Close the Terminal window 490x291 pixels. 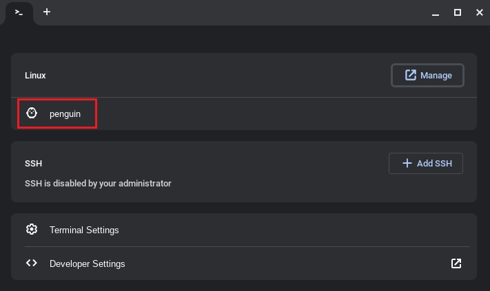point(479,12)
